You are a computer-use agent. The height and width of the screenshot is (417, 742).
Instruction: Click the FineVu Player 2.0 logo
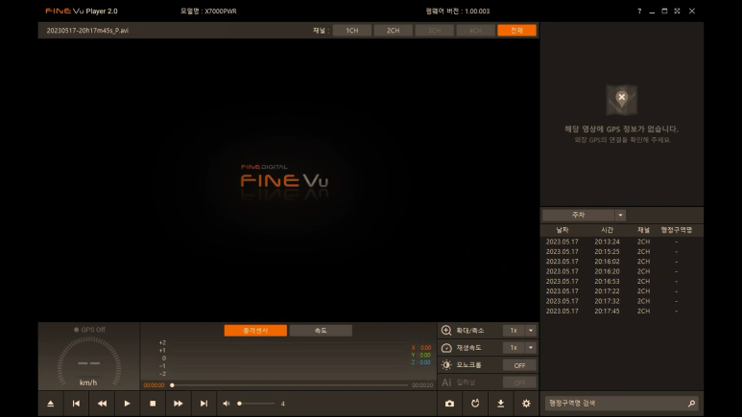point(82,11)
